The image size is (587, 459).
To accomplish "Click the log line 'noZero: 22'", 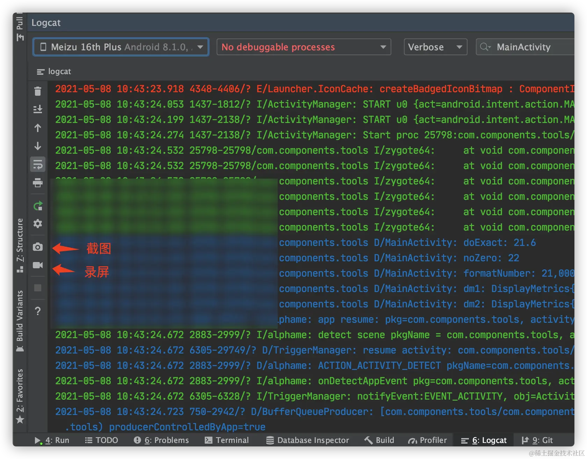I will point(399,258).
